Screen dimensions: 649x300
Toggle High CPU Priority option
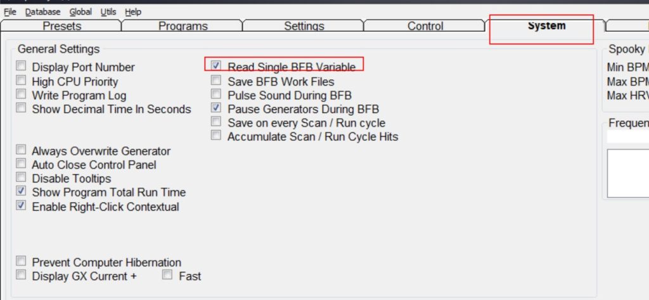pyautogui.click(x=22, y=81)
